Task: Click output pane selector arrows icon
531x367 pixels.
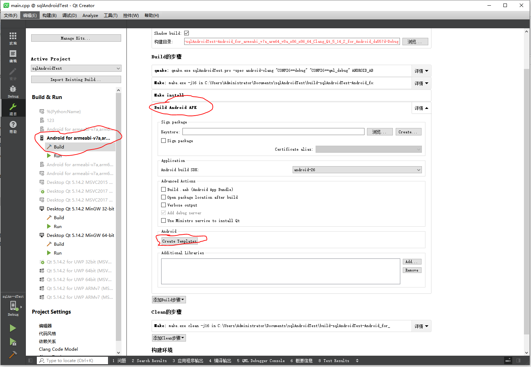Action: (x=357, y=361)
